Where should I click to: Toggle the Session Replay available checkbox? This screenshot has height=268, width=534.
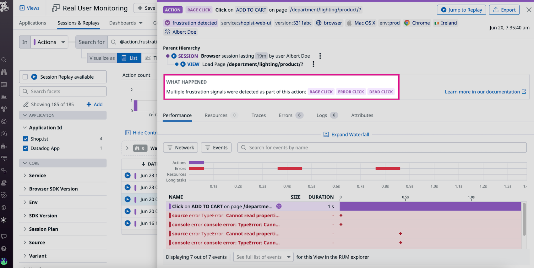pyautogui.click(x=25, y=77)
